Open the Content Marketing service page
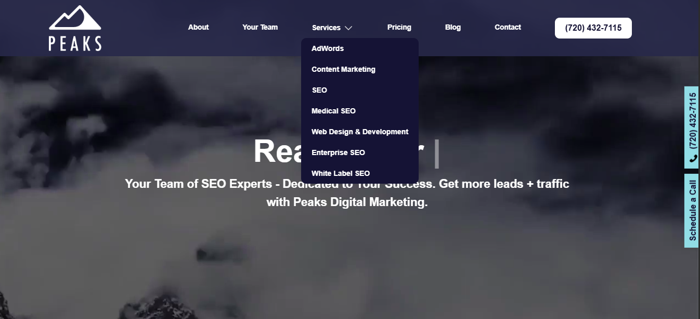 (x=343, y=69)
